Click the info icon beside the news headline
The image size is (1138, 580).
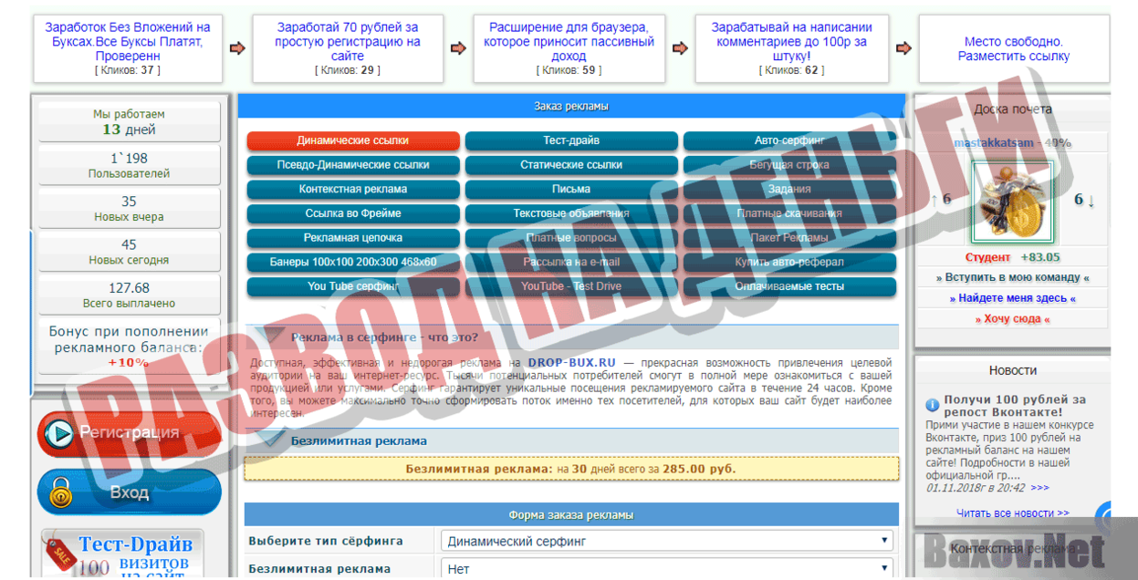tap(932, 405)
